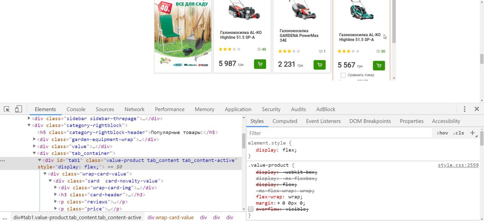
Task: Select the Accessibility sub-tab
Action: (446, 121)
